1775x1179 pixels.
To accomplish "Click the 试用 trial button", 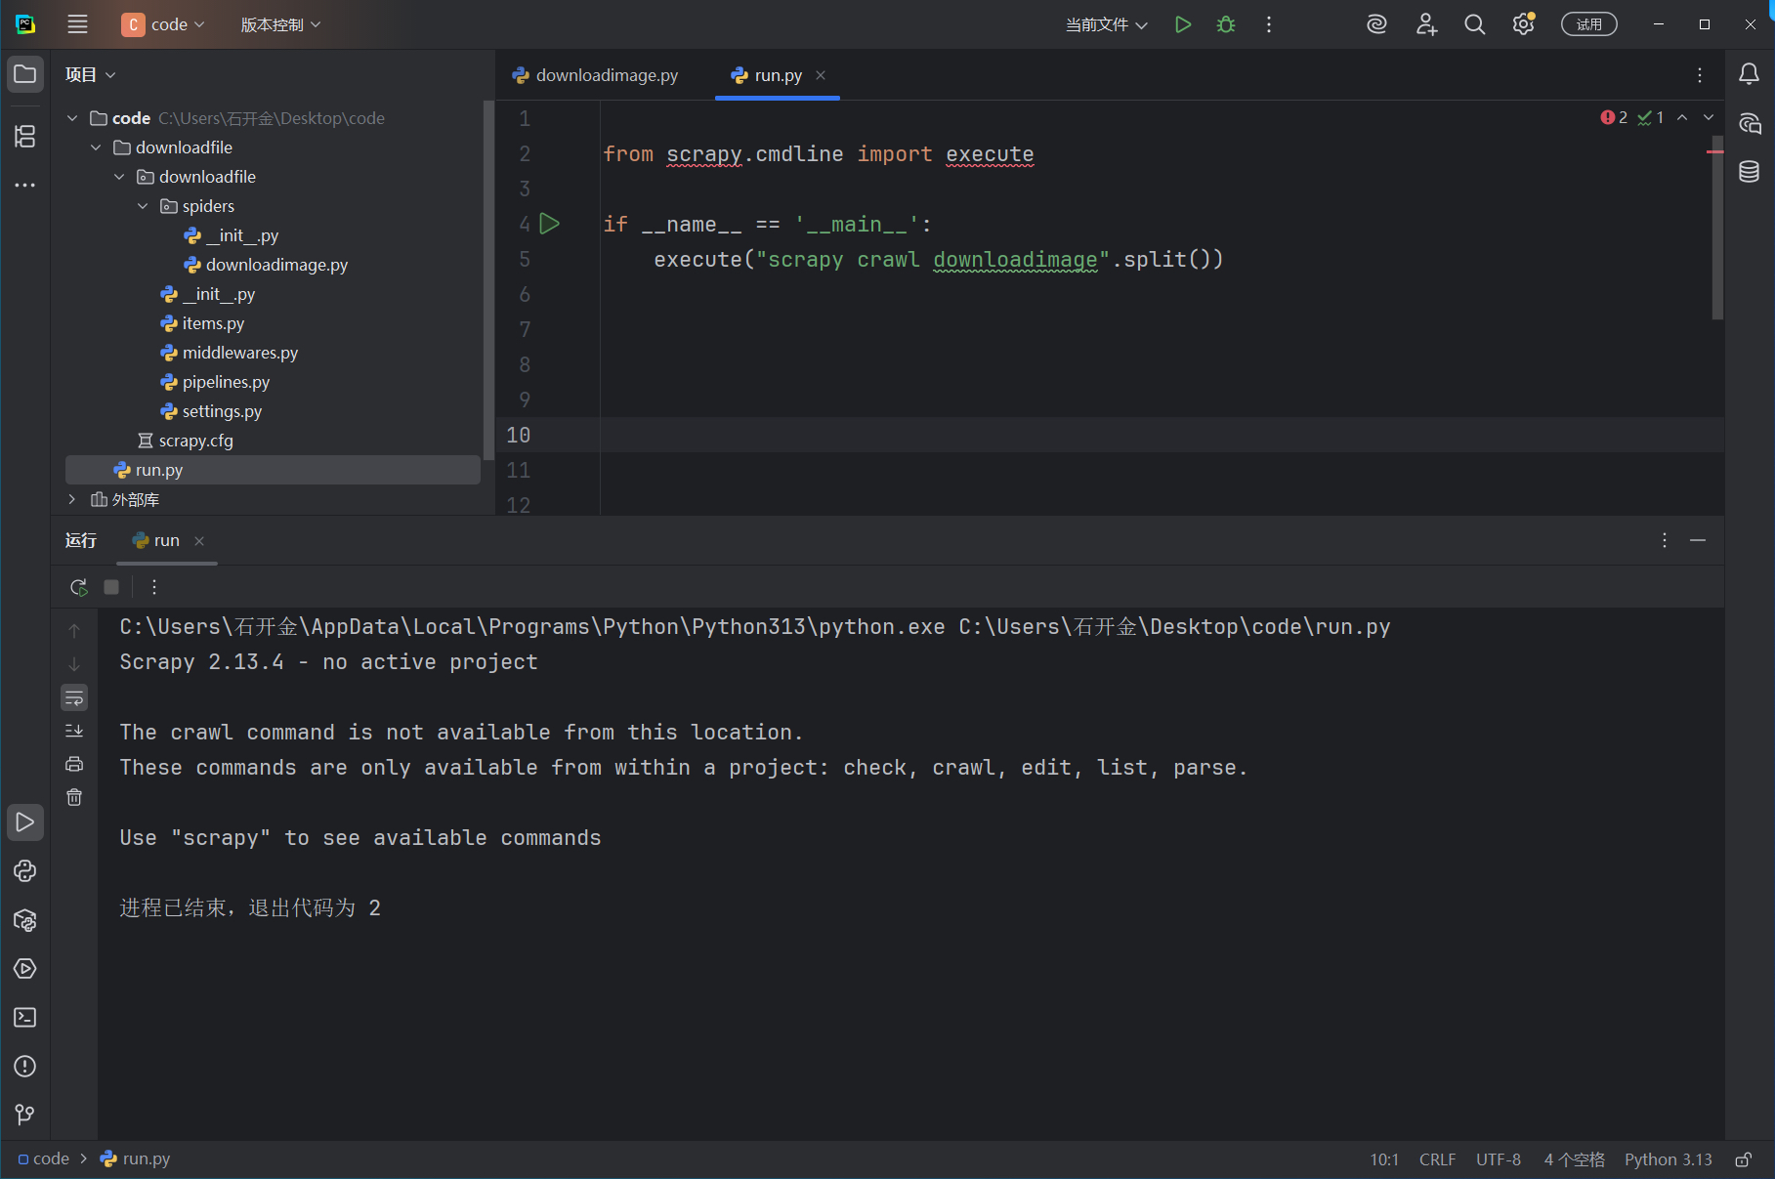I will [1588, 24].
